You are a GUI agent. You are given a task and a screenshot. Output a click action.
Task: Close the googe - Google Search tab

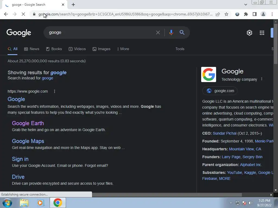coord(63,5)
